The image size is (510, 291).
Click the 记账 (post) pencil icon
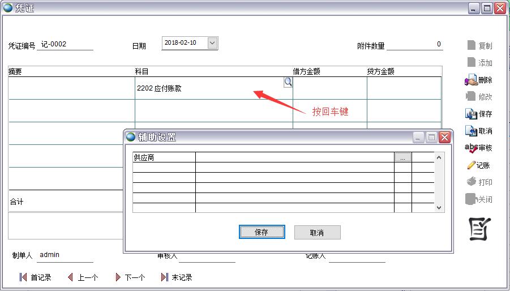[471, 165]
